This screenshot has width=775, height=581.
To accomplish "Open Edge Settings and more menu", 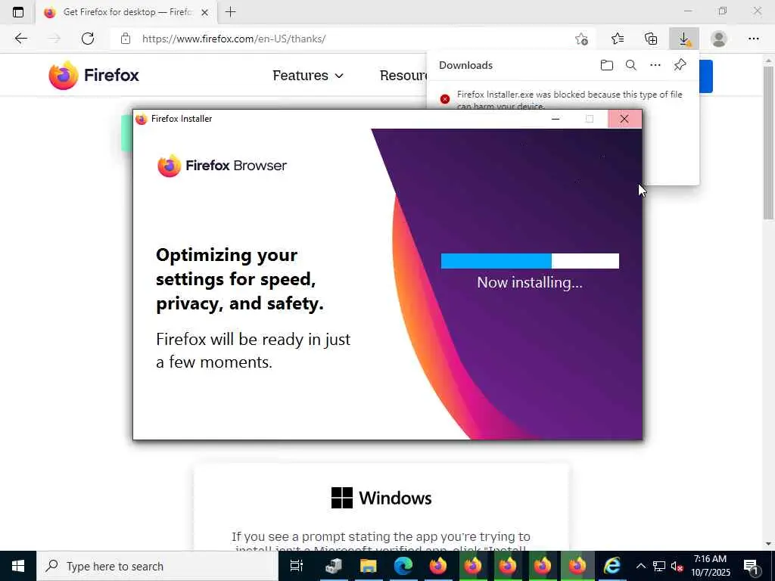I will tap(753, 39).
